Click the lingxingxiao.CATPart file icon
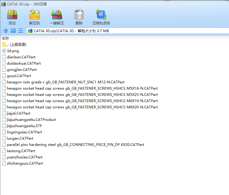 [x=4, y=132]
